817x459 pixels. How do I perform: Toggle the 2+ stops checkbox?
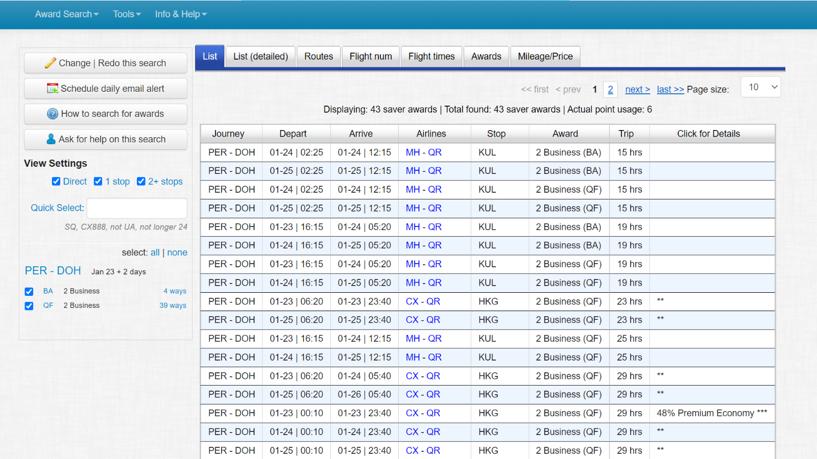pyautogui.click(x=141, y=181)
